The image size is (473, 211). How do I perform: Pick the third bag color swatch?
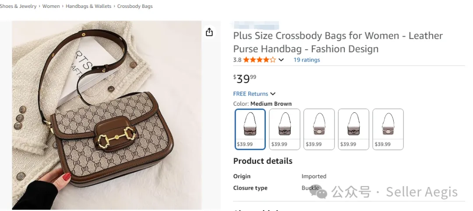click(x=319, y=129)
